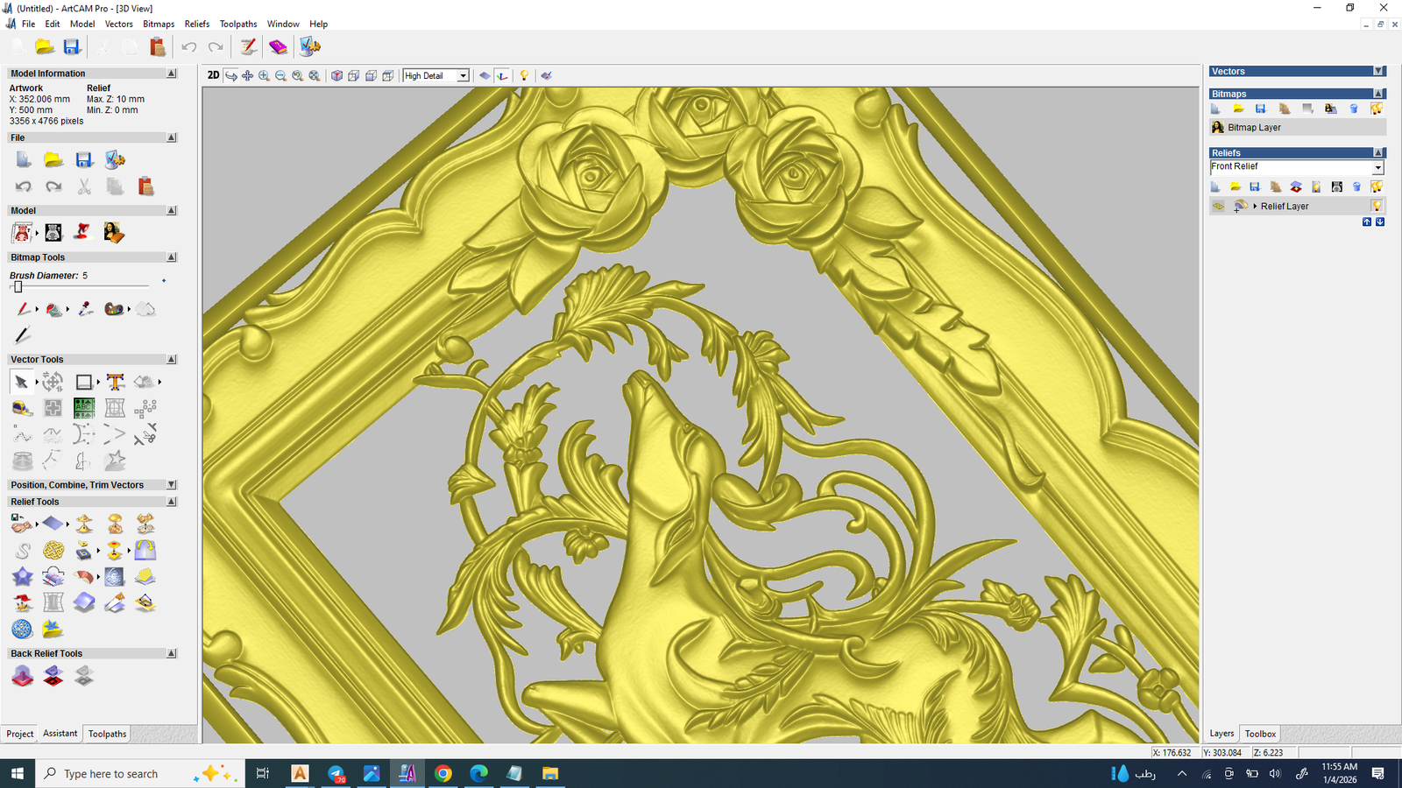The height and width of the screenshot is (788, 1402).
Task: Open the Front Relief dropdown
Action: (1377, 167)
